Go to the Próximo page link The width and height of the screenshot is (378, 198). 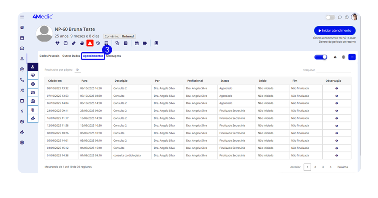343,167
